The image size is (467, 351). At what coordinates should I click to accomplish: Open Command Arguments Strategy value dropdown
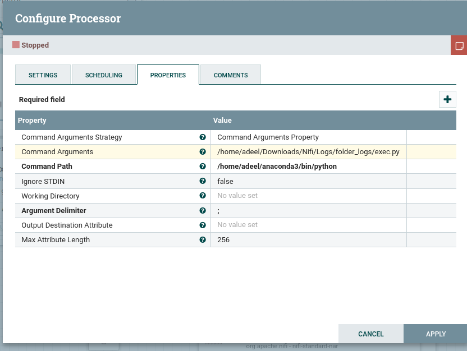pyautogui.click(x=308, y=137)
